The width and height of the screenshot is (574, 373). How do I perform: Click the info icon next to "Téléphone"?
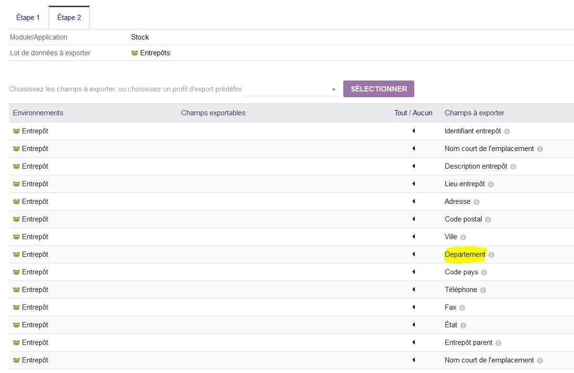[x=483, y=290]
